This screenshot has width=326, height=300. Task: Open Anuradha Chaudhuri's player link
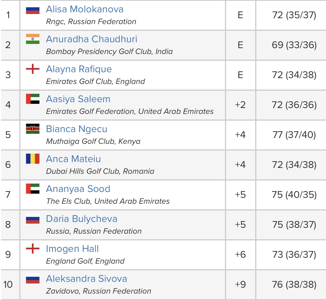[x=92, y=39]
